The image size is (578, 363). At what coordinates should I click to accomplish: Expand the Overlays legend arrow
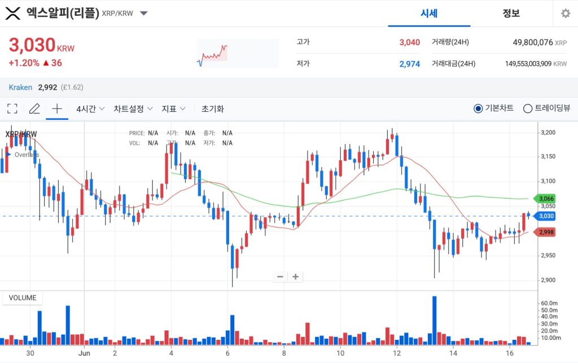click(x=8, y=154)
